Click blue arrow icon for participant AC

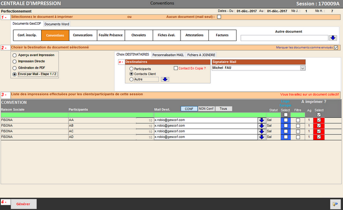point(261,131)
